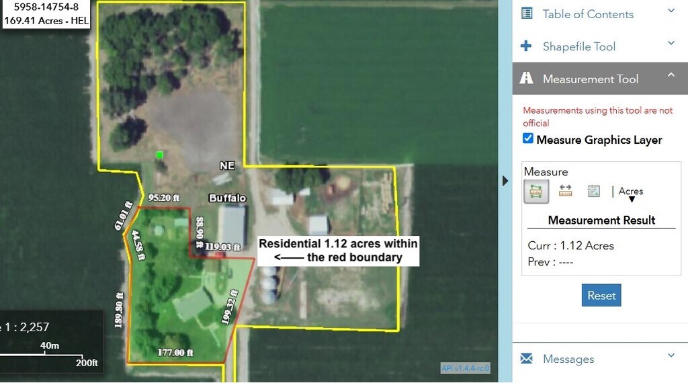Image resolution: width=688 pixels, height=383 pixels.
Task: Click the Table of Contents list icon
Action: (527, 13)
